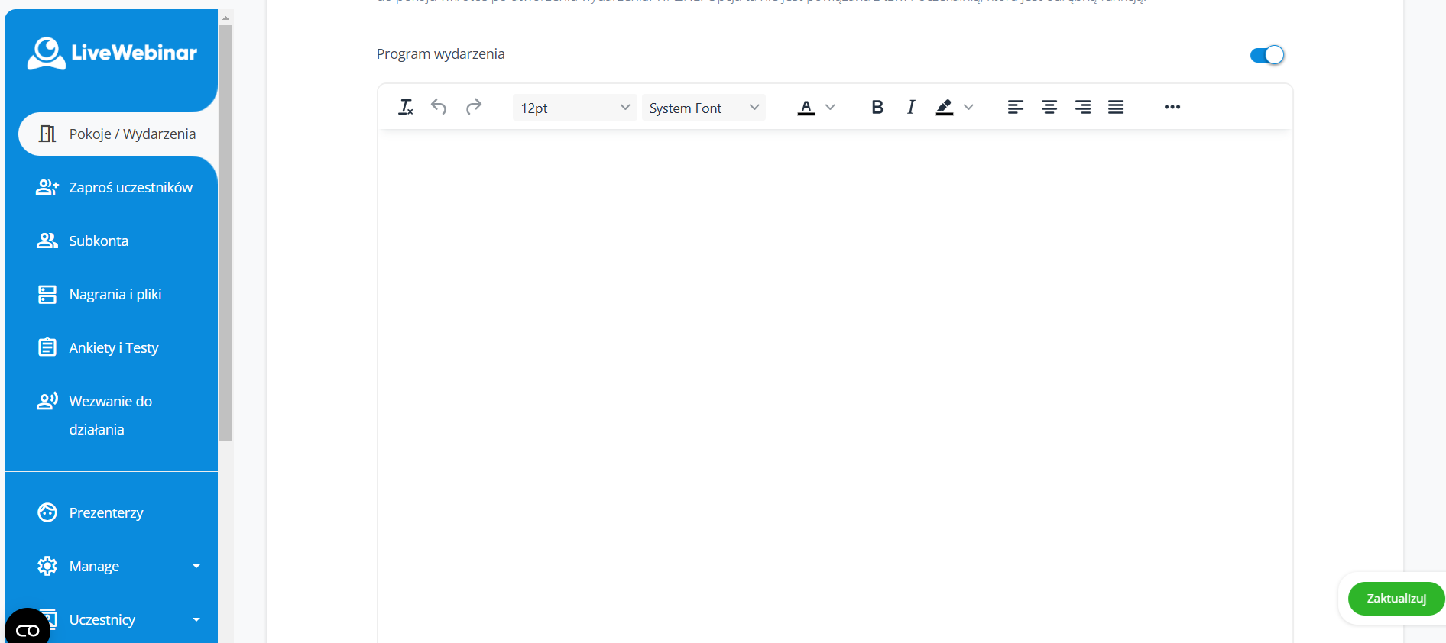Align text to the right
Viewport: 1446px width, 643px height.
click(x=1082, y=108)
